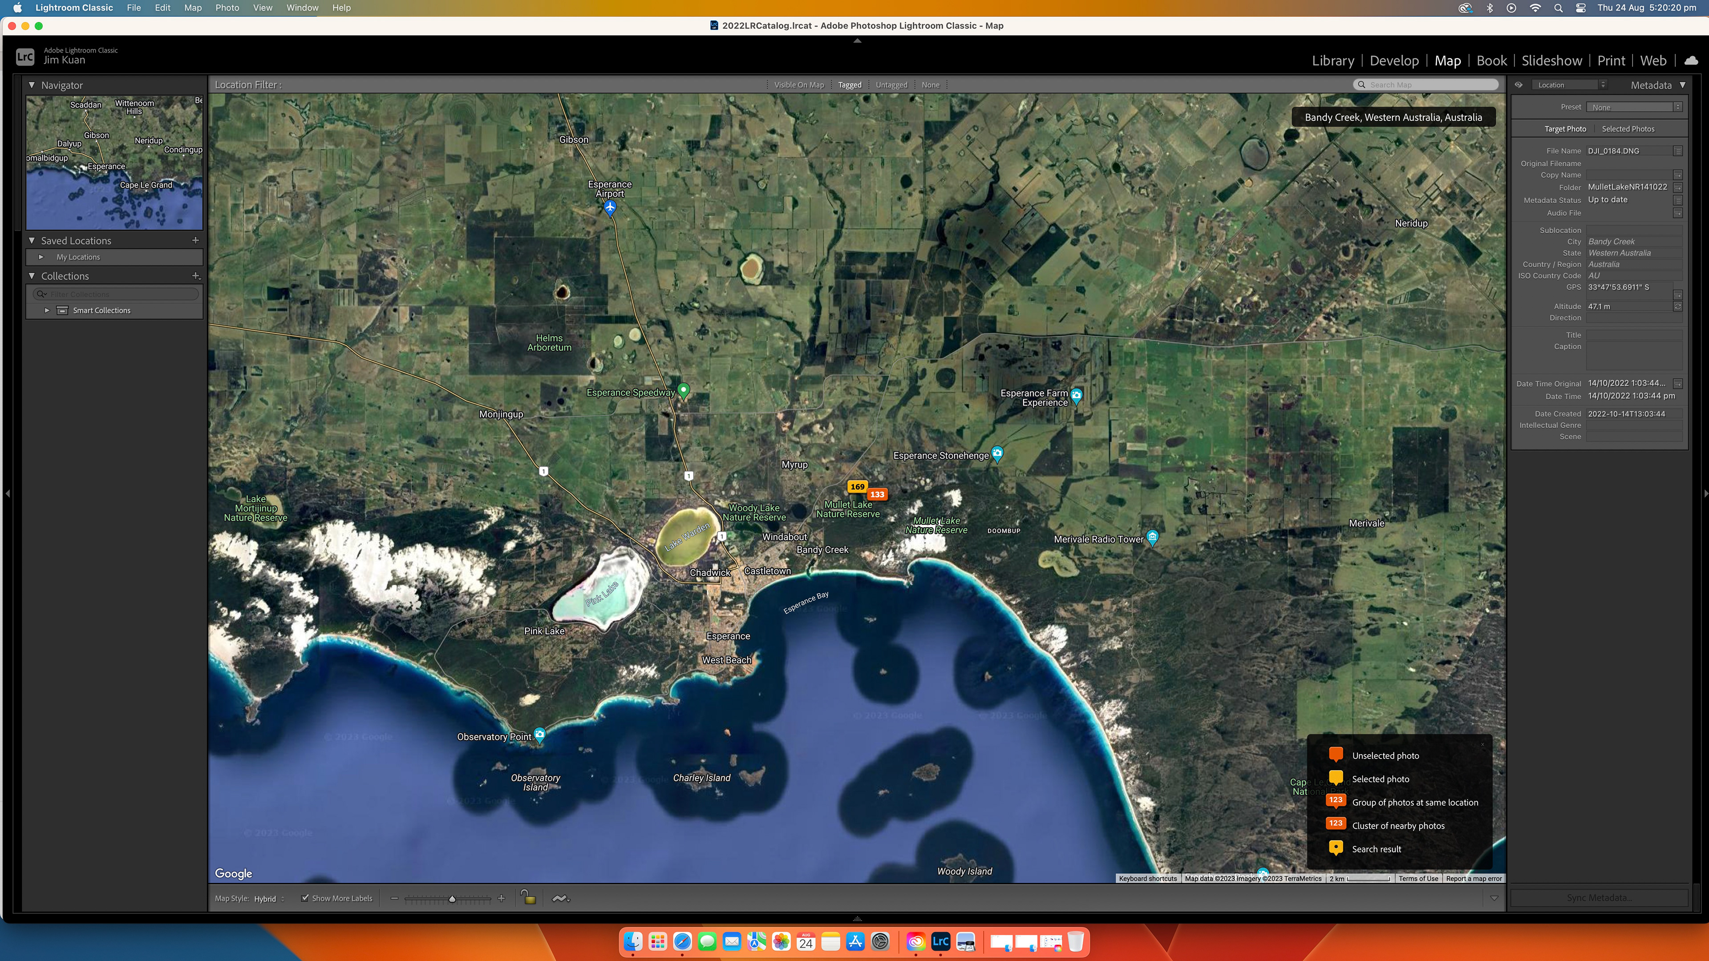Click the Esperance Speedway green pin
Image resolution: width=1709 pixels, height=961 pixels.
(x=683, y=391)
